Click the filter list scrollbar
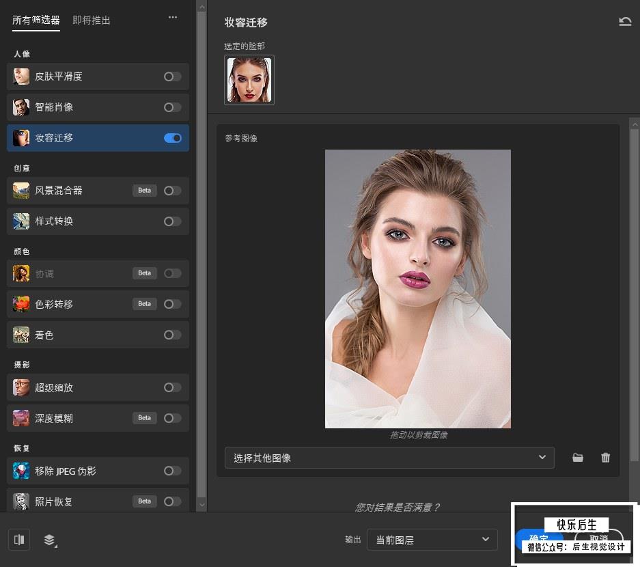Screen dimensions: 640x567 pyautogui.click(x=201, y=253)
